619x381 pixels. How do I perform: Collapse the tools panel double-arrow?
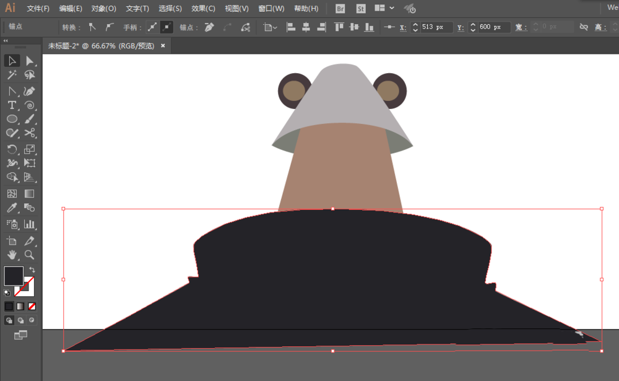(x=6, y=41)
